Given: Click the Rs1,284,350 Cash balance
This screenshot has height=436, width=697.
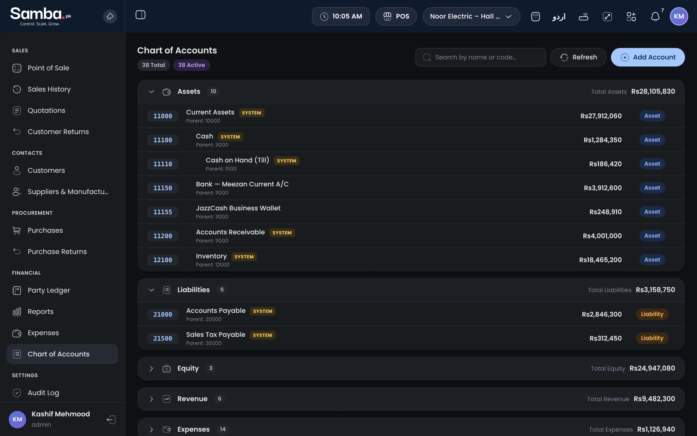Looking at the screenshot, I should point(603,140).
